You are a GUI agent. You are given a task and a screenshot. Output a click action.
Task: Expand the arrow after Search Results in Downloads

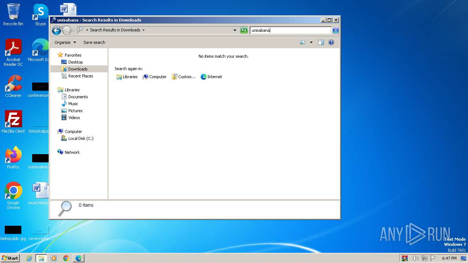point(143,30)
